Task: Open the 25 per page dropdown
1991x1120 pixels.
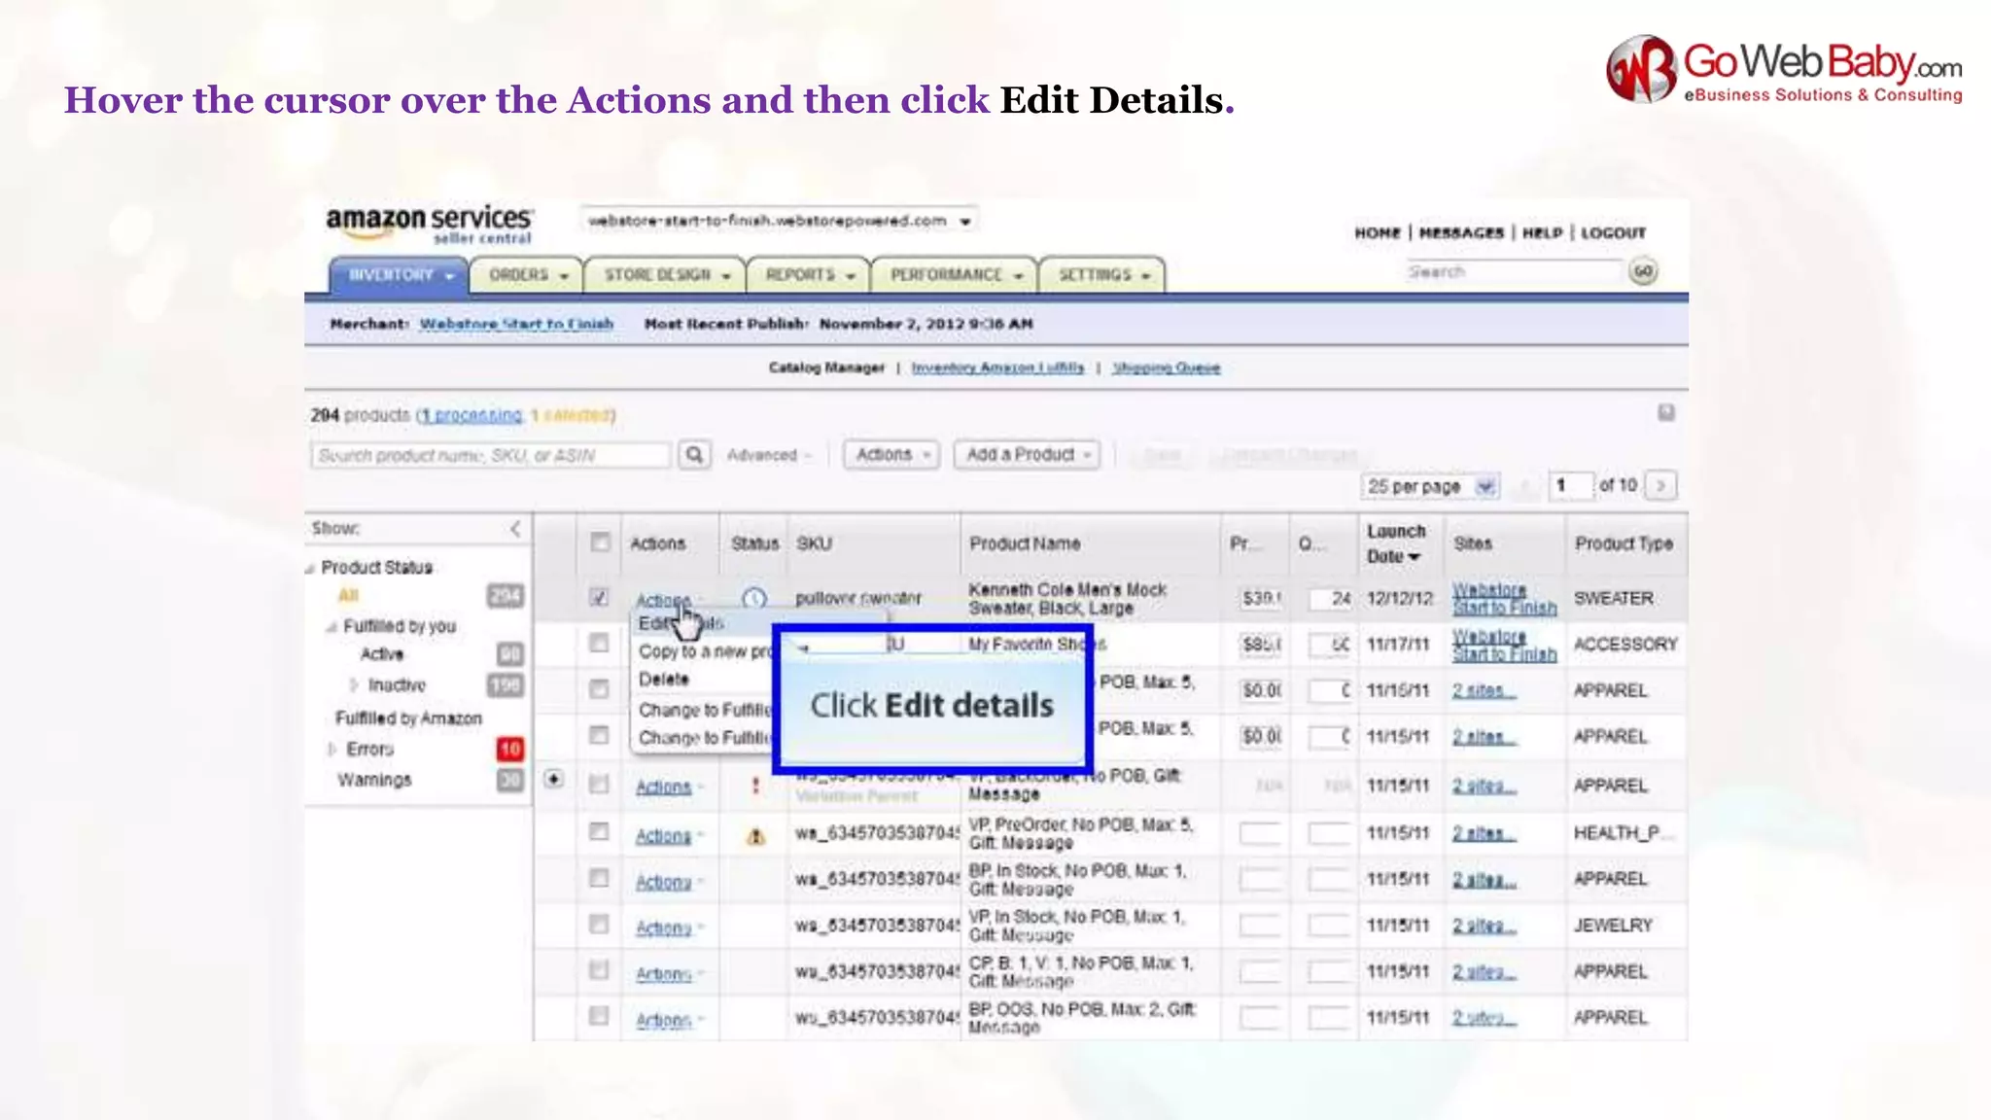Action: (x=1430, y=486)
